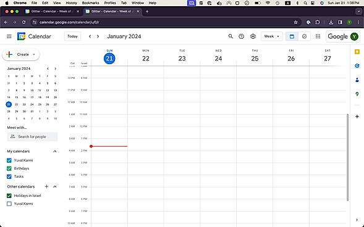Viewport: 364px width, 227px height.
Task: Open macOS Control Center icon
Action: (x=313, y=3)
